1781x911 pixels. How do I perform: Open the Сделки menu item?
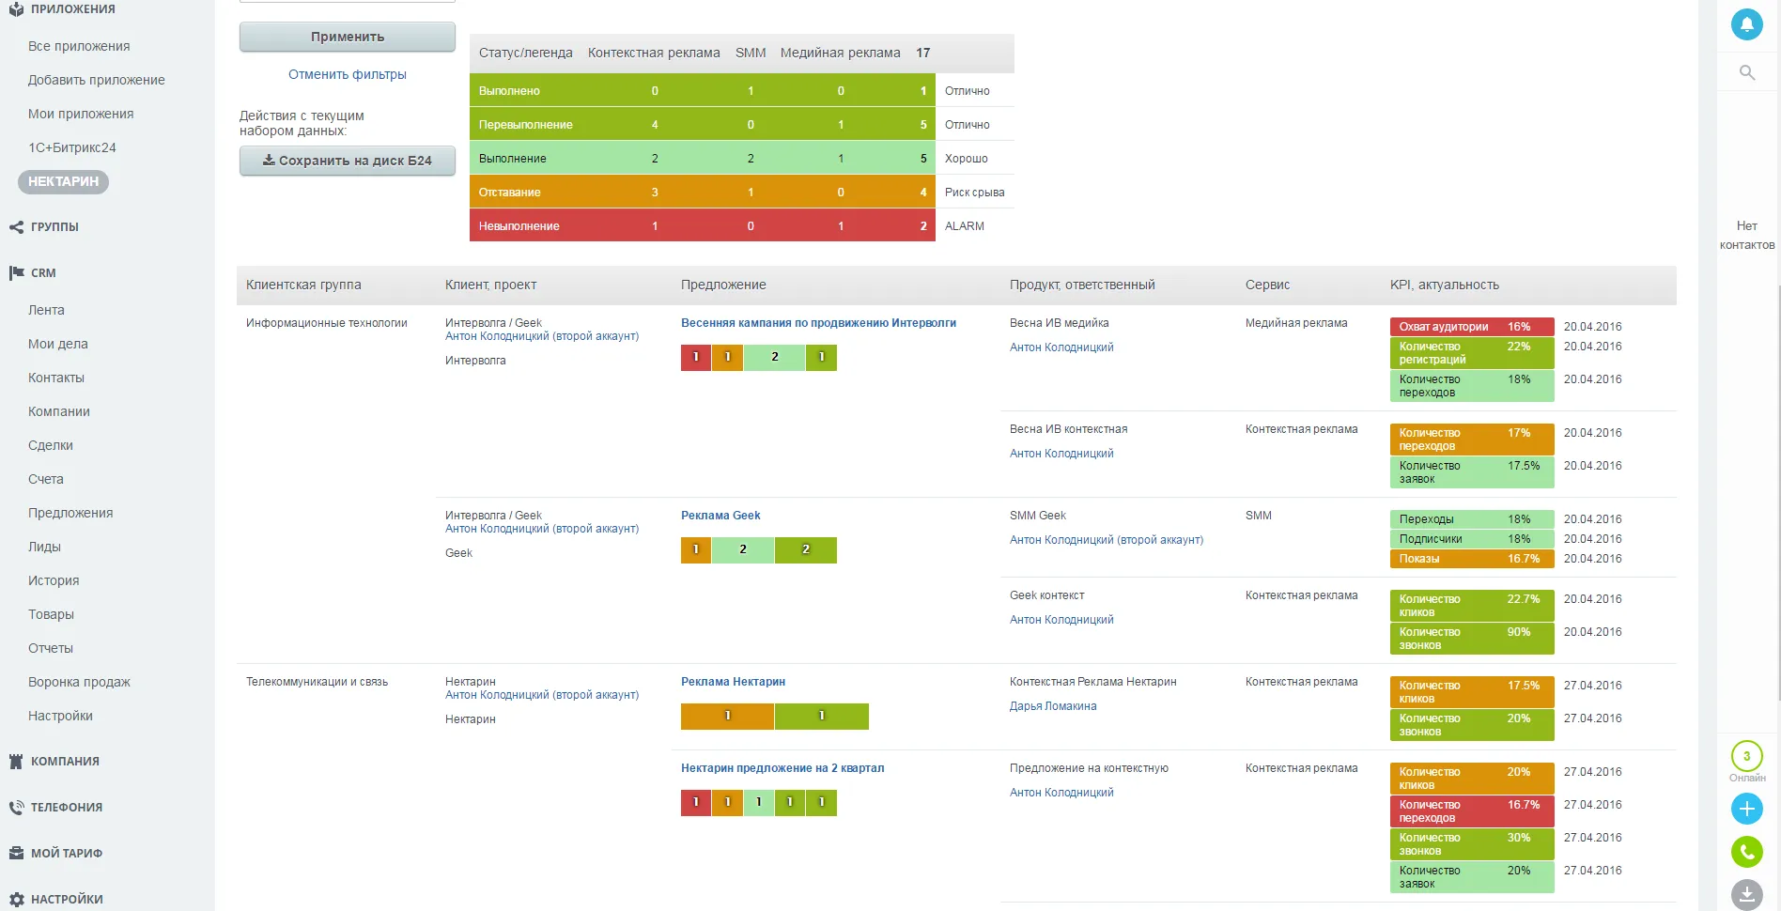(x=51, y=445)
